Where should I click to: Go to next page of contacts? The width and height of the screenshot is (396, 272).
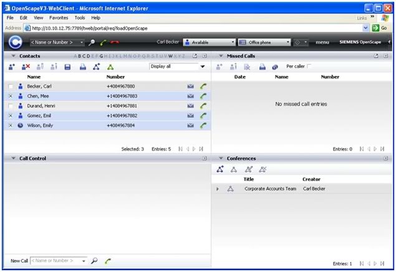(x=194, y=149)
